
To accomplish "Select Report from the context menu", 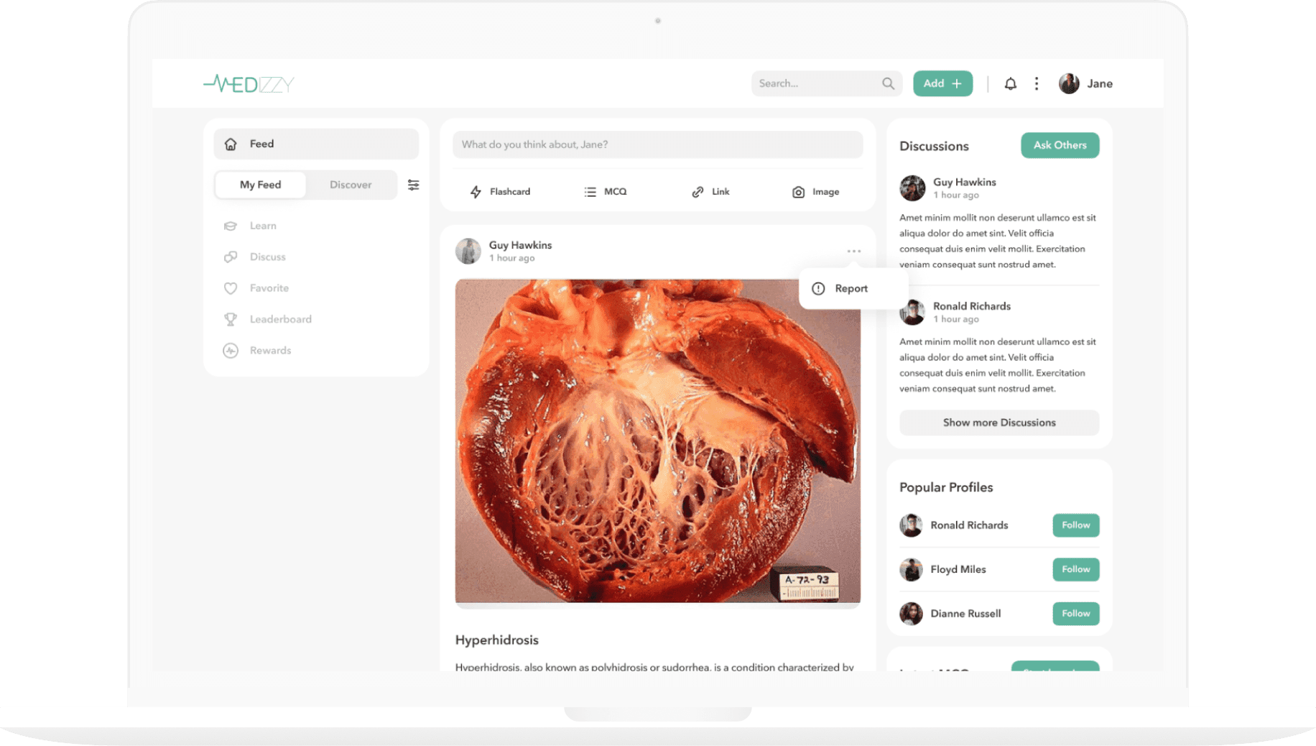I will coord(851,288).
